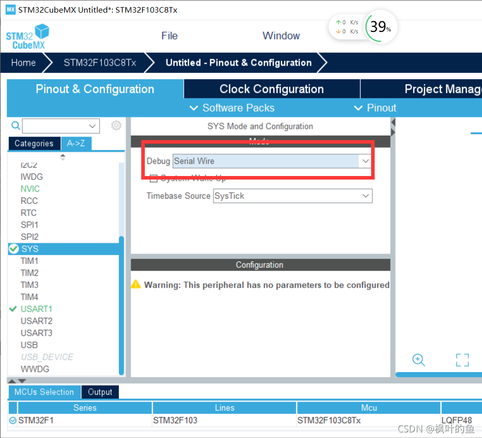Click the fit-to-screen brackets icon
The height and width of the screenshot is (438, 482).
tap(462, 360)
